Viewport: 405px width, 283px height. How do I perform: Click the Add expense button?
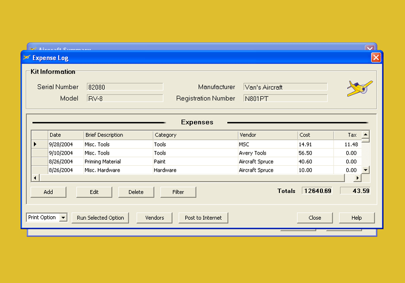click(48, 192)
